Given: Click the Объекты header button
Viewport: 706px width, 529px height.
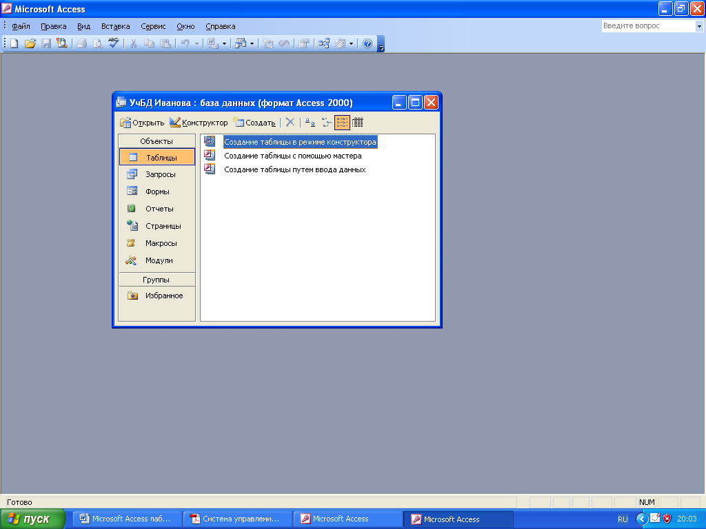Looking at the screenshot, I should [x=157, y=141].
